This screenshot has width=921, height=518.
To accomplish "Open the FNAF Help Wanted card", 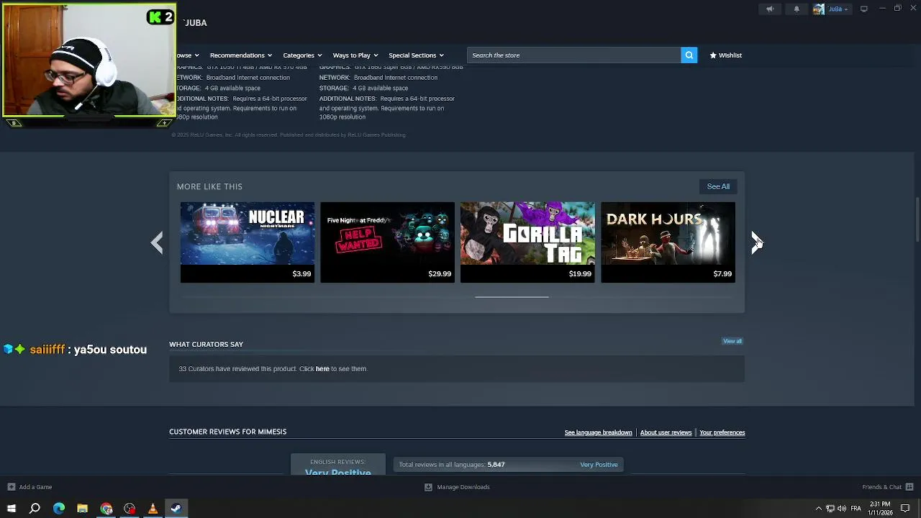I will tap(387, 242).
